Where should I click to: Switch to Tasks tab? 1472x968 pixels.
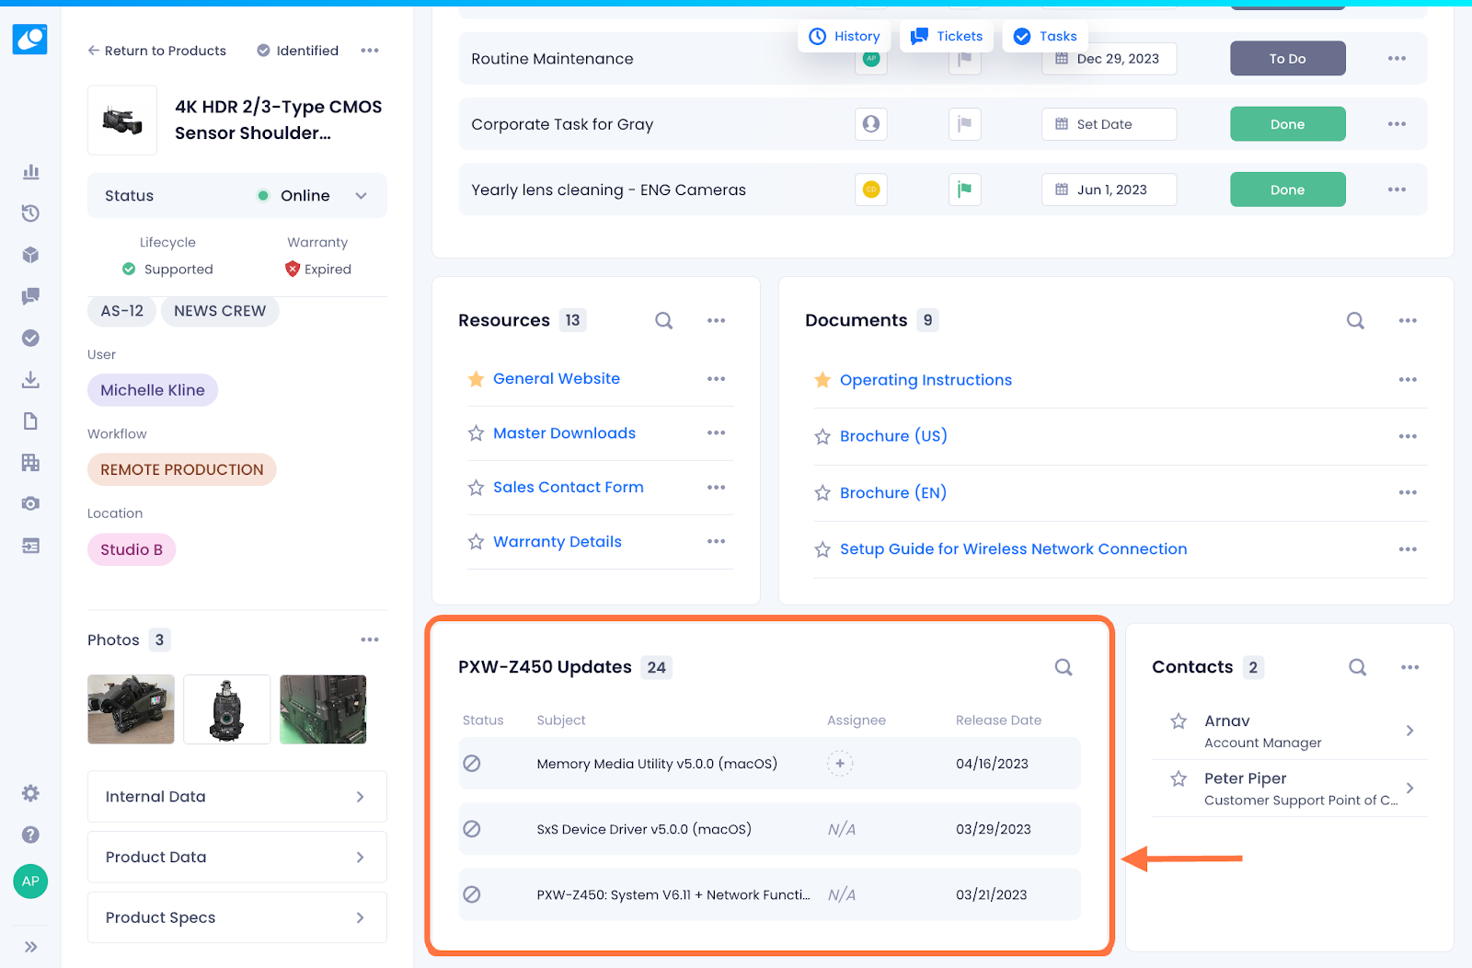(x=1045, y=36)
